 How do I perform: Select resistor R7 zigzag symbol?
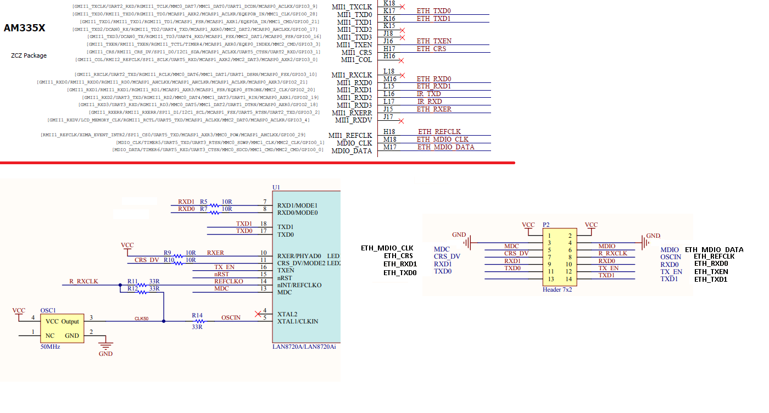coord(214,213)
